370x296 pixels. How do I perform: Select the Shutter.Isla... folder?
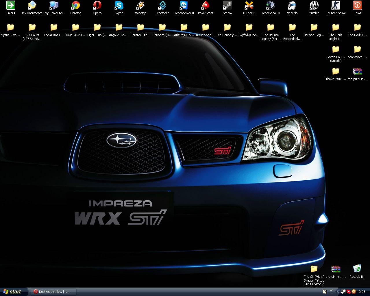point(140,30)
